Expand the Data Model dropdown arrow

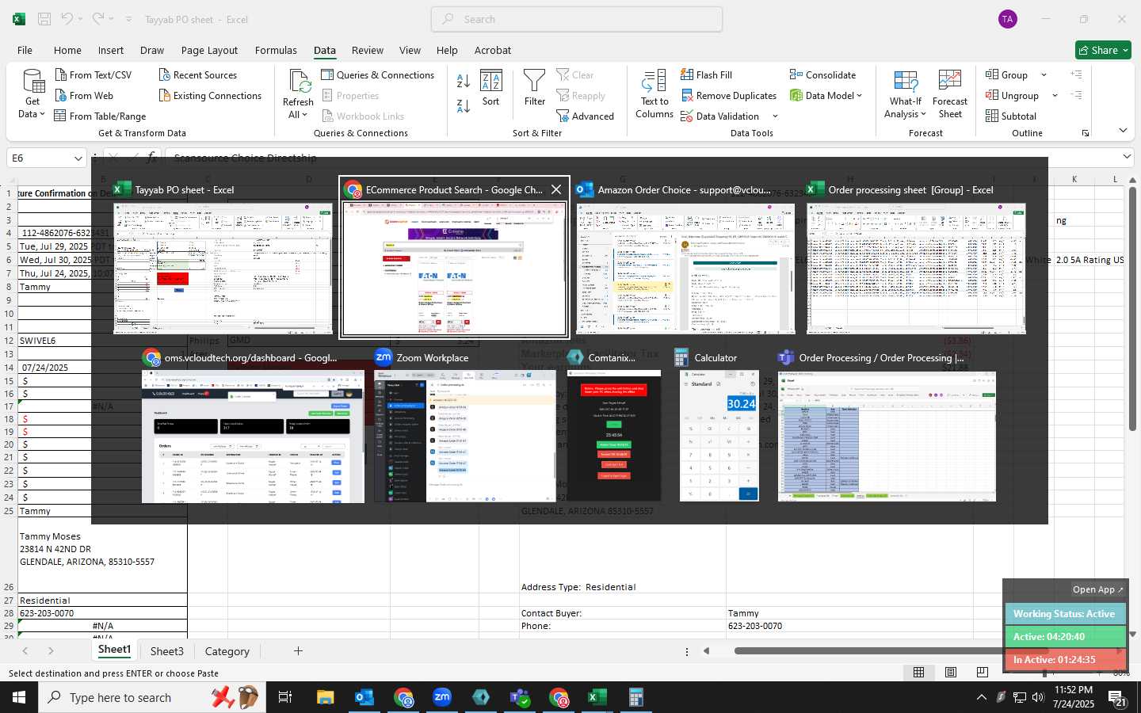(860, 95)
